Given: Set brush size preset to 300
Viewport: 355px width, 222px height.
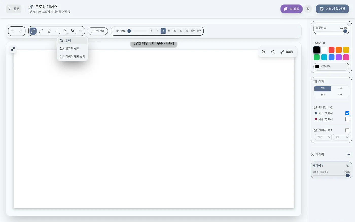Looking at the screenshot, I should point(199,31).
